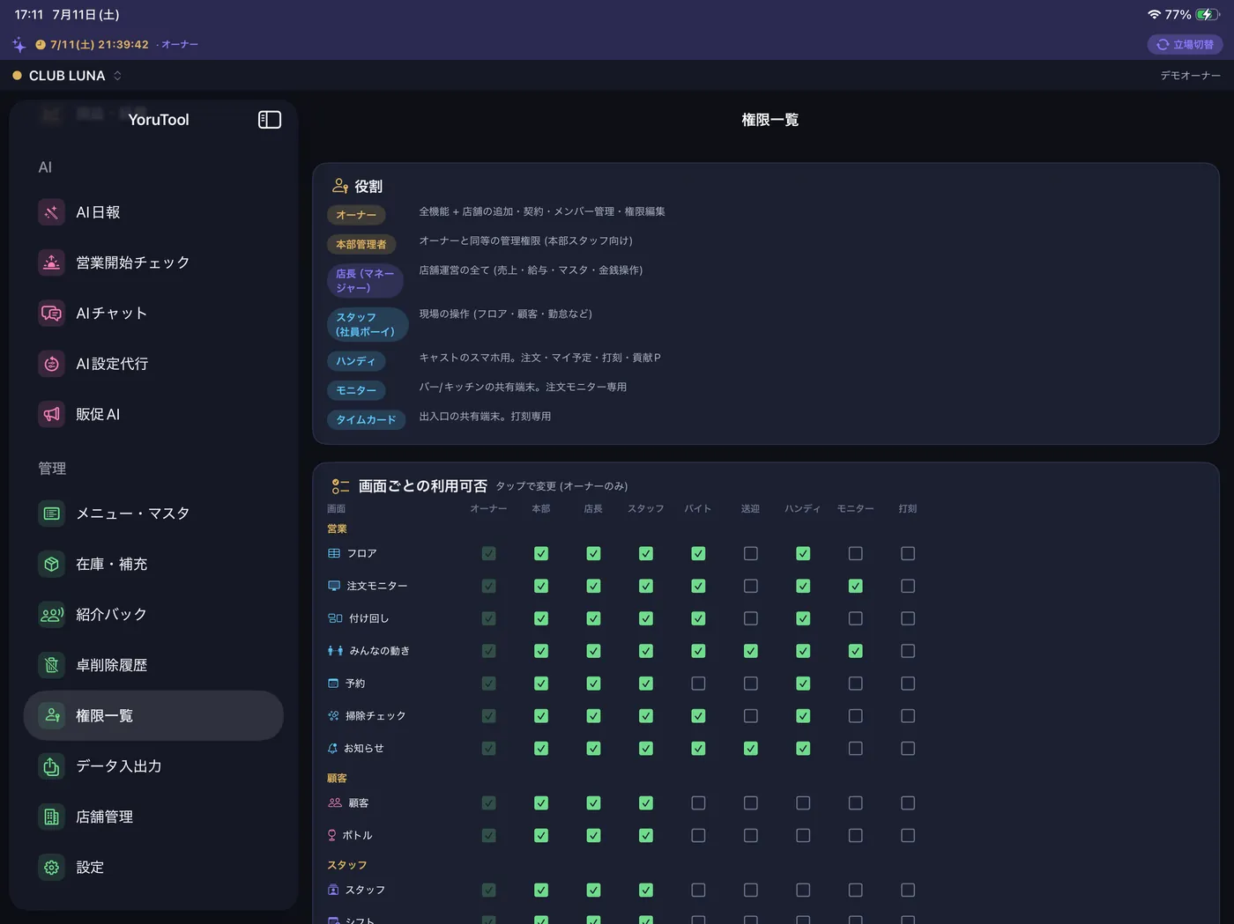This screenshot has height=924, width=1234.
Task: Check battery status icon in status bar
Action: point(1207,14)
